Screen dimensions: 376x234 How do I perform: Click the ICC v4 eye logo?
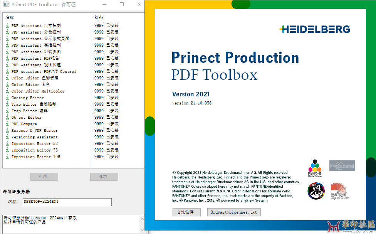(x=316, y=191)
